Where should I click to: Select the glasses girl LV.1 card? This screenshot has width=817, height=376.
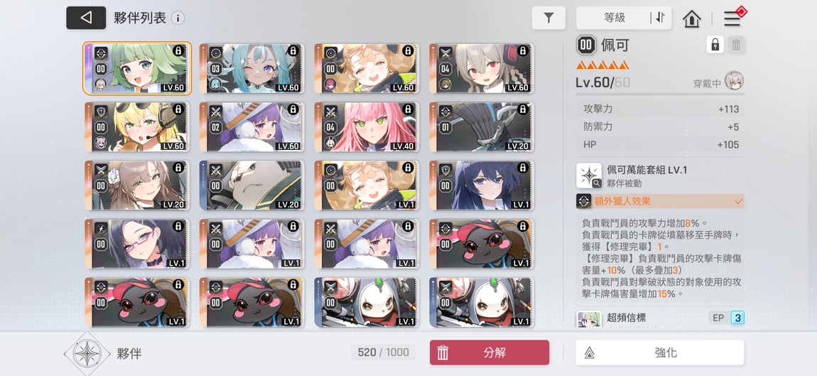coord(137,244)
